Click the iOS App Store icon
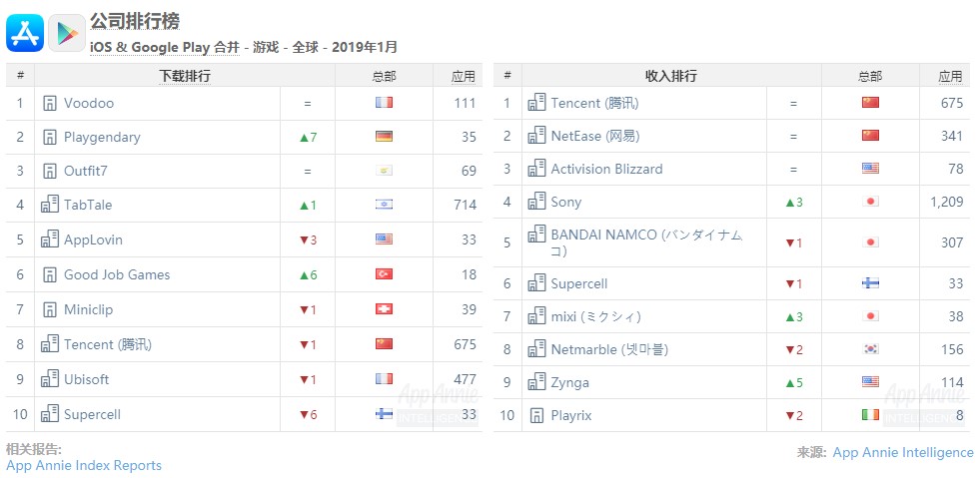 tap(25, 32)
